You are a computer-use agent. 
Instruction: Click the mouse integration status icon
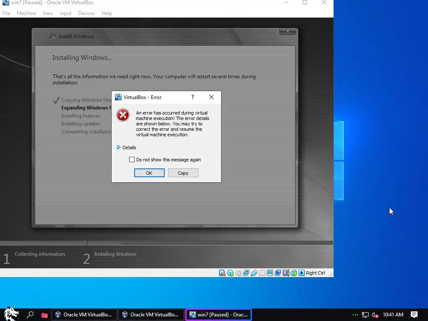[x=293, y=273]
